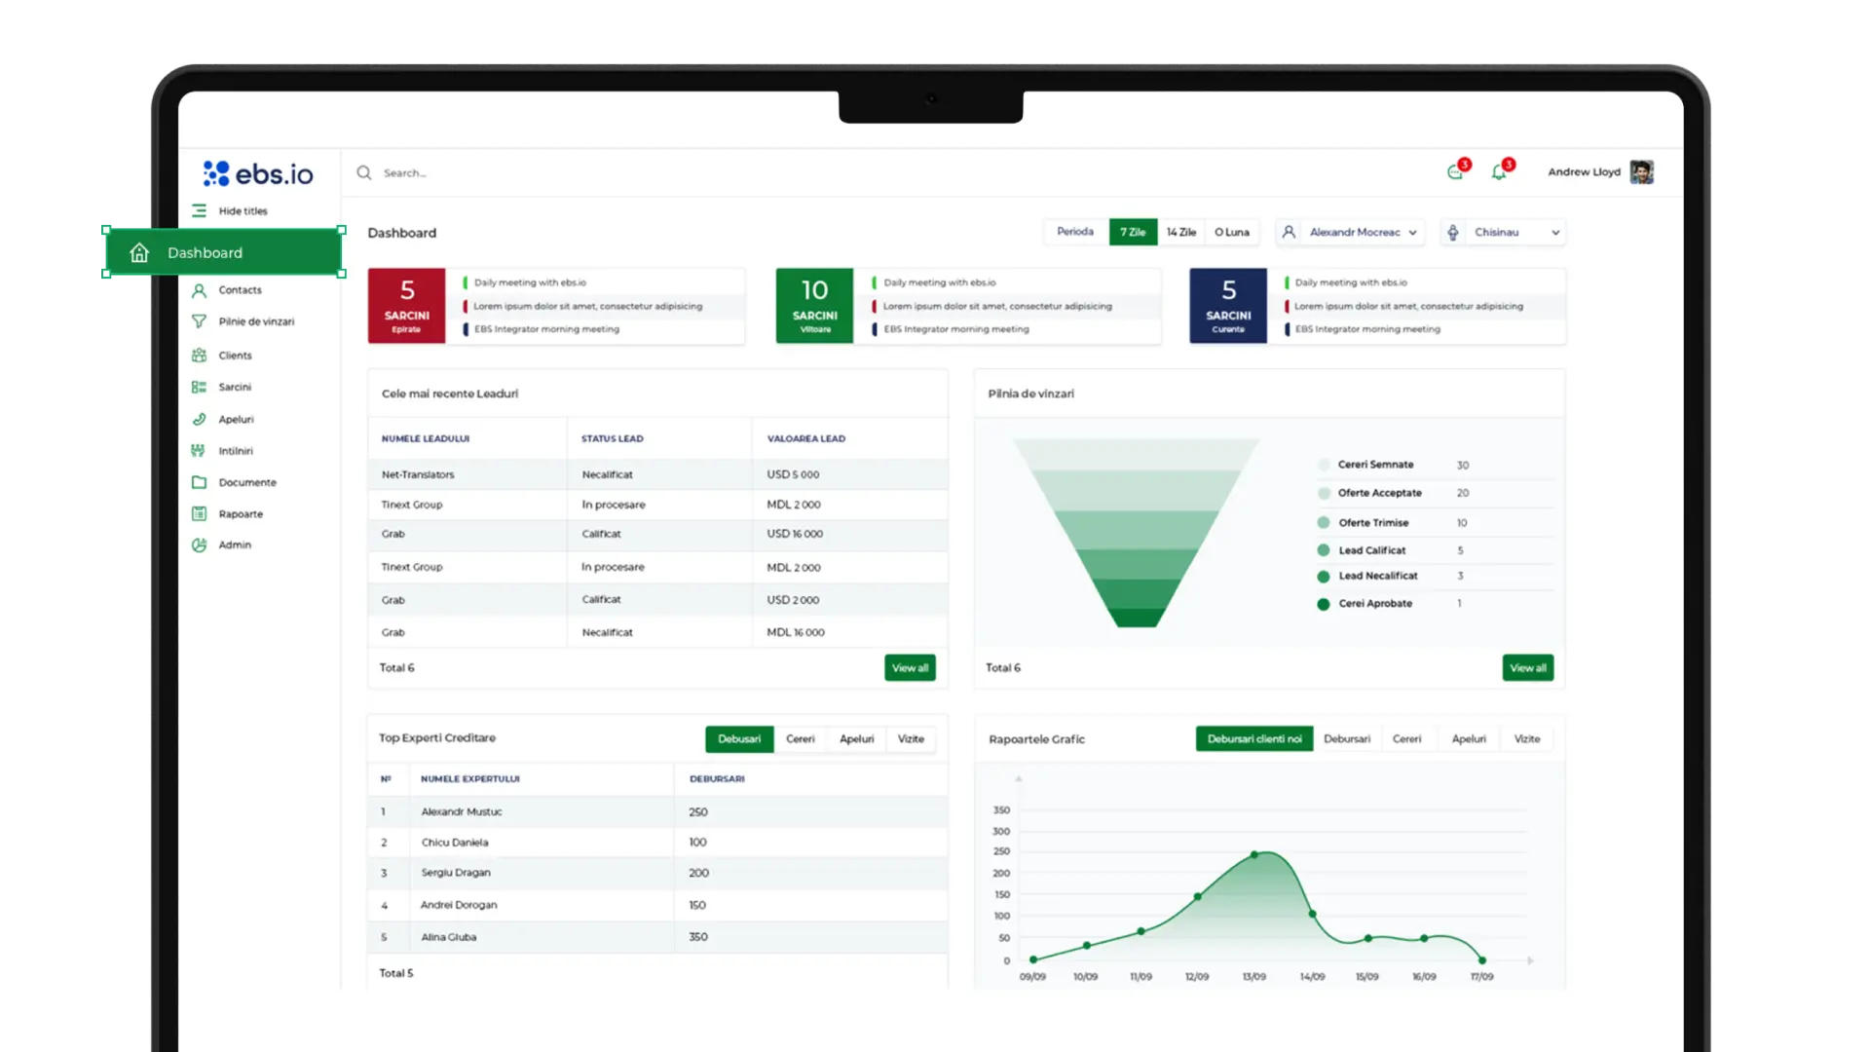Select the 7 Zile period option

1133,232
